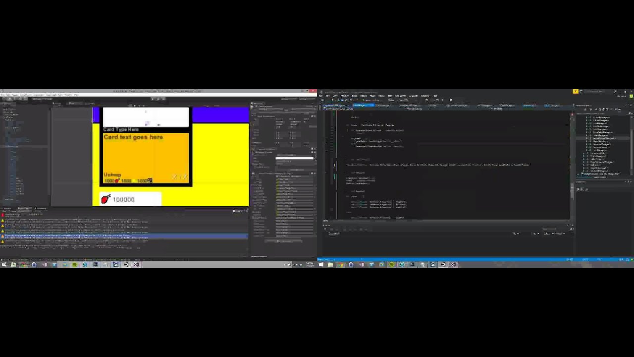Open the Layout dropdown in Unity
Viewport: 634px width, 357px height.
point(306,99)
